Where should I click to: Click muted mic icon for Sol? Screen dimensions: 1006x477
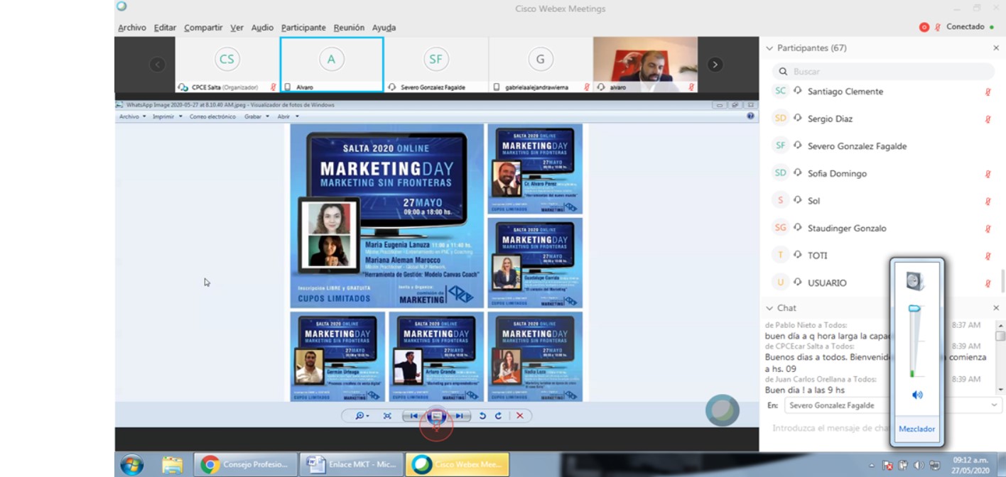point(988,202)
